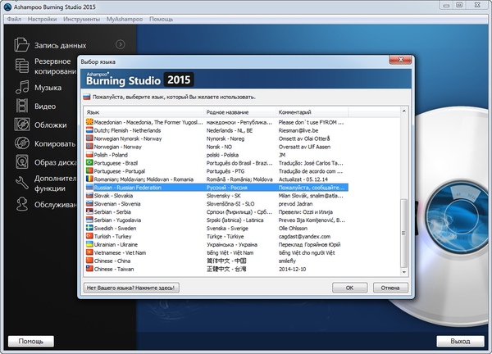Viewport: 492px width, 354px height.
Task: Select the Копировать disc copy icon
Action: coord(21,143)
